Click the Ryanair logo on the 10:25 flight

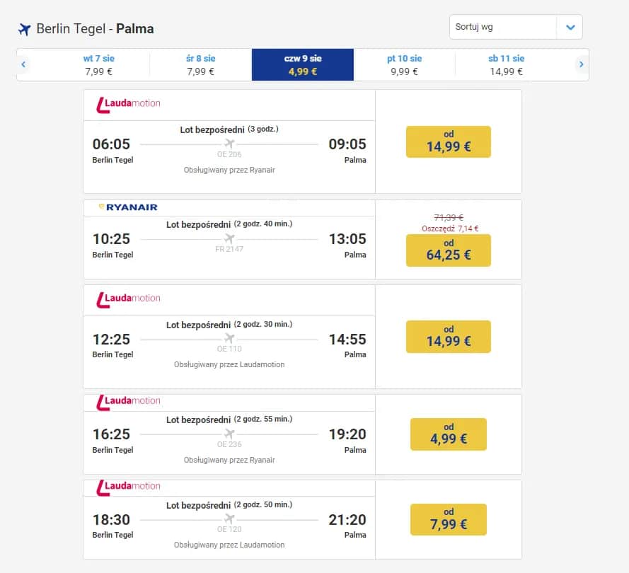click(x=128, y=207)
